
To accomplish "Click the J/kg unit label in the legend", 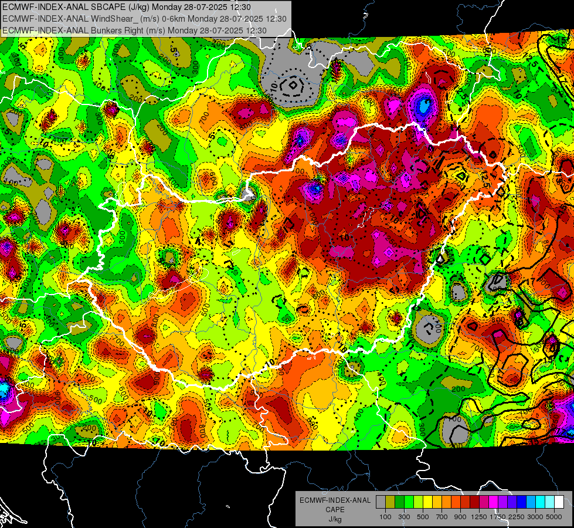I will point(335,519).
